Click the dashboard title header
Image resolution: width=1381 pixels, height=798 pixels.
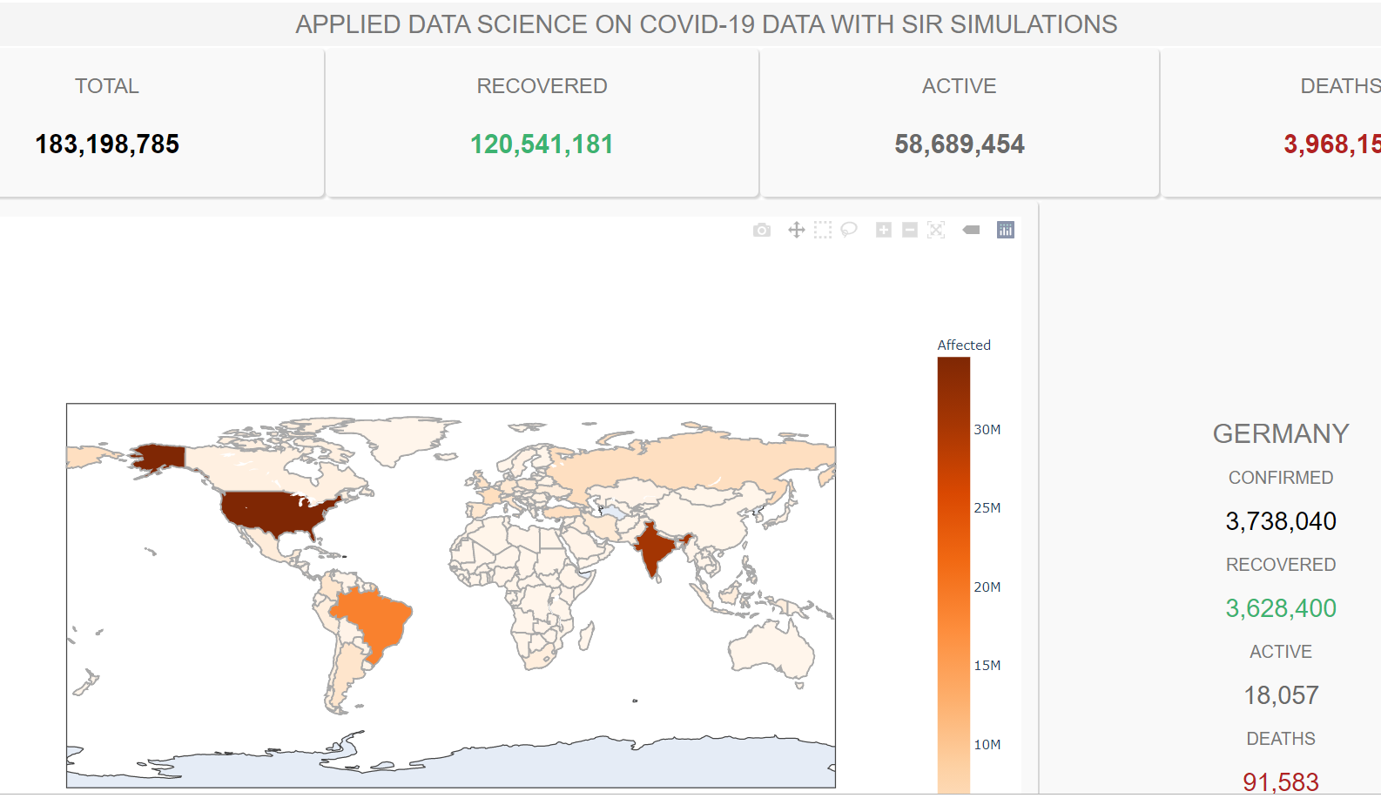706,24
